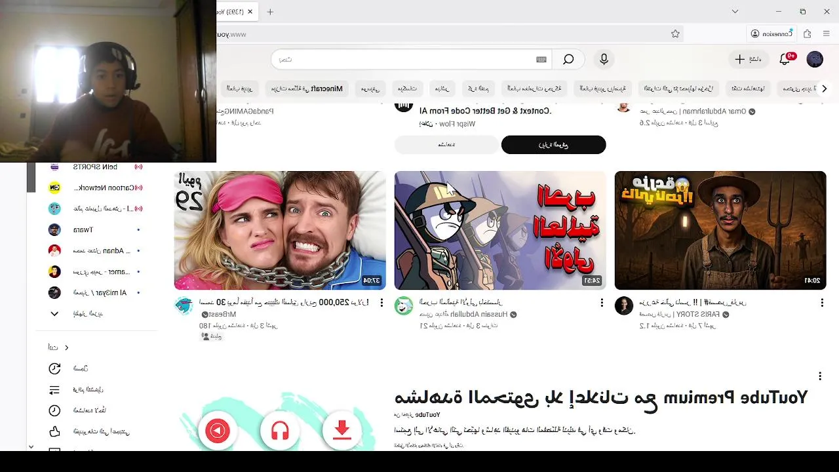Open Cartoon Network subscription channel
Image resolution: width=839 pixels, height=472 pixels.
pyautogui.click(x=96, y=187)
